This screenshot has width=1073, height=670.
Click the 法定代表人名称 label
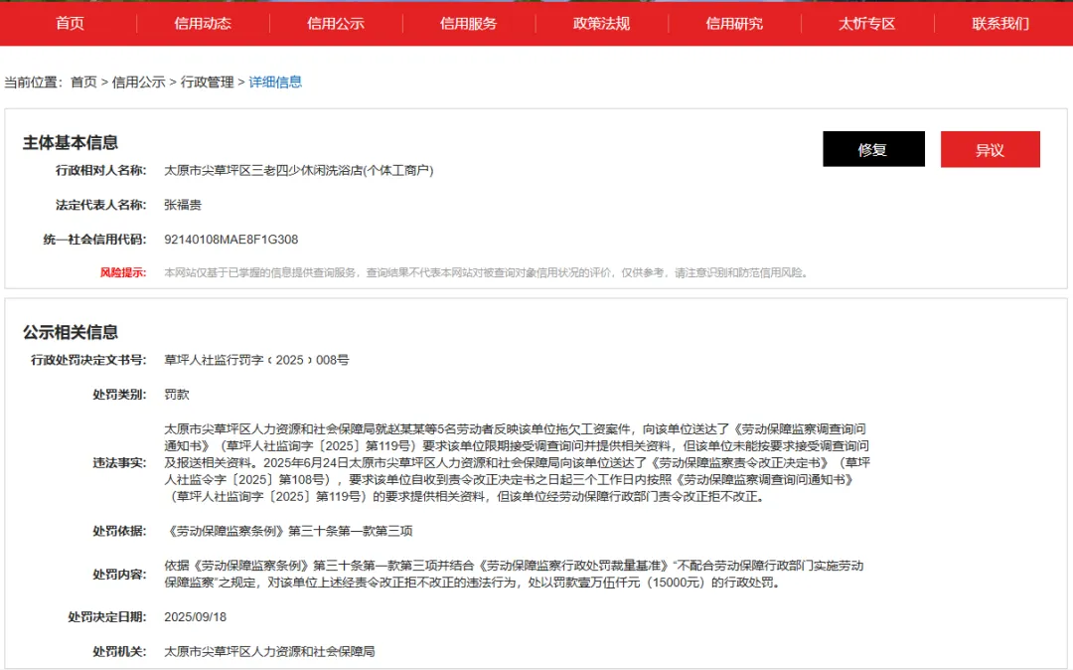100,205
